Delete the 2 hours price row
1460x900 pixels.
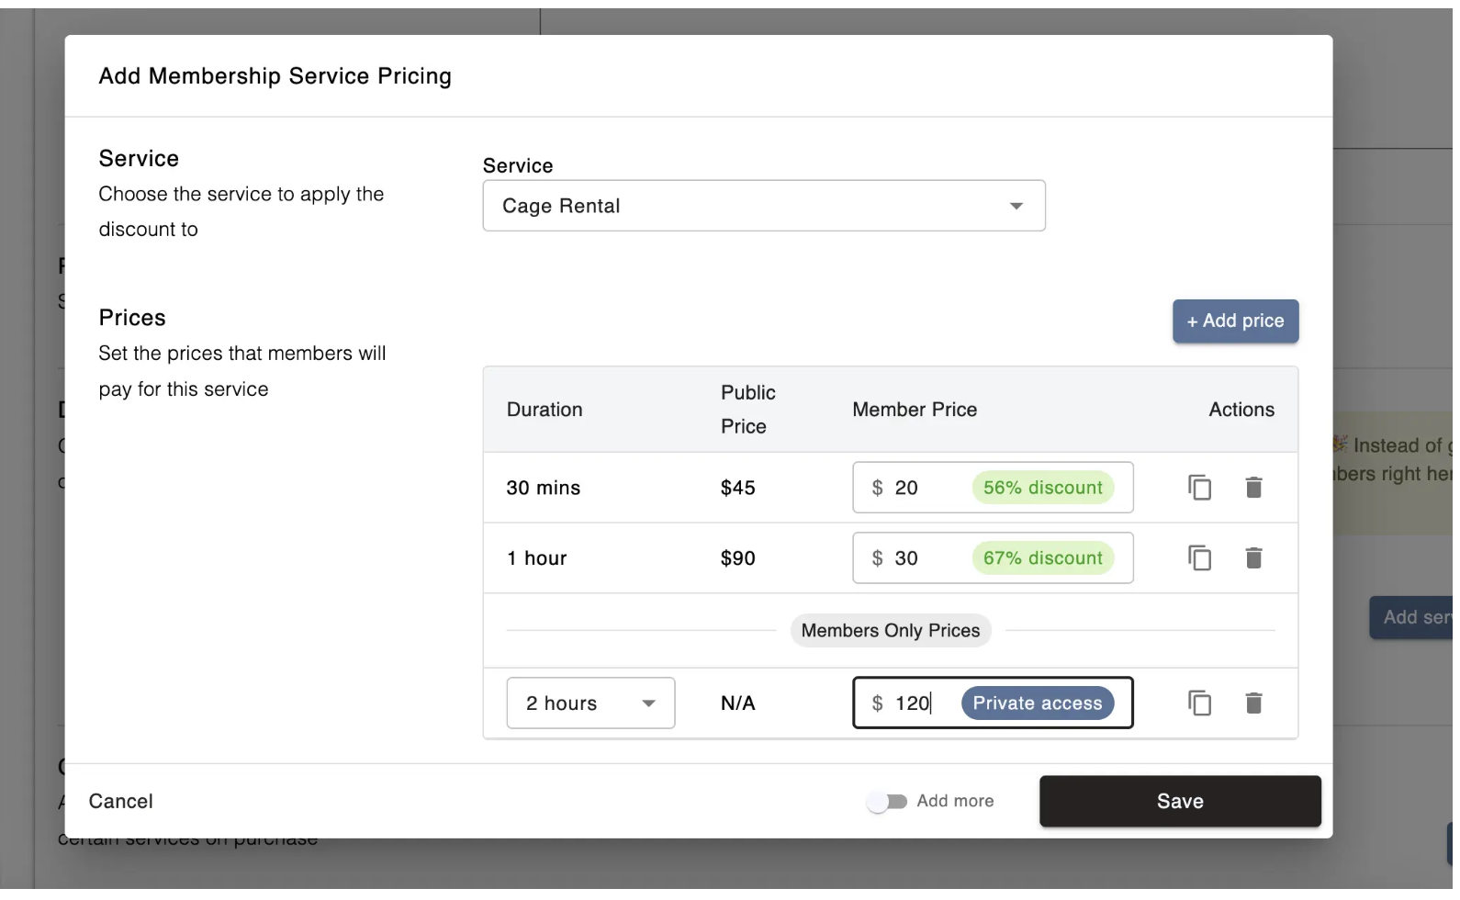1253,703
